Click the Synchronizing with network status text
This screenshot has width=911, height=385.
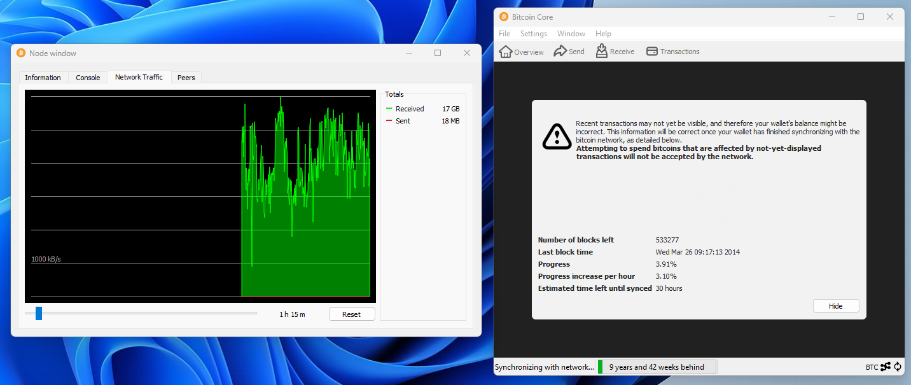click(544, 367)
